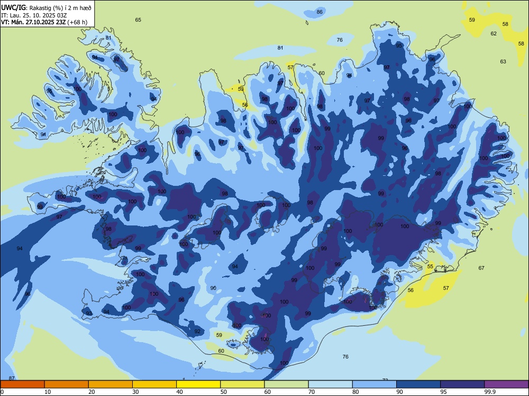Viewport: 529px width, 396px height.
Task: Select the humidity value '90' in southern interior
Action: (213, 288)
